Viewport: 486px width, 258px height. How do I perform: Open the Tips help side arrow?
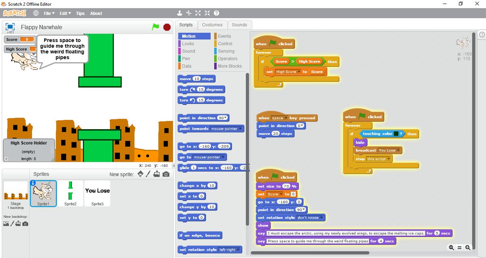pyautogui.click(x=482, y=36)
